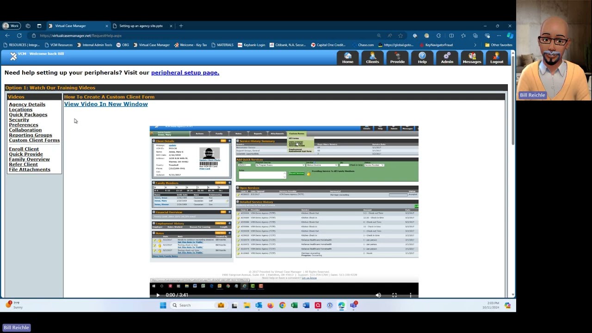Play the training video

click(x=158, y=295)
